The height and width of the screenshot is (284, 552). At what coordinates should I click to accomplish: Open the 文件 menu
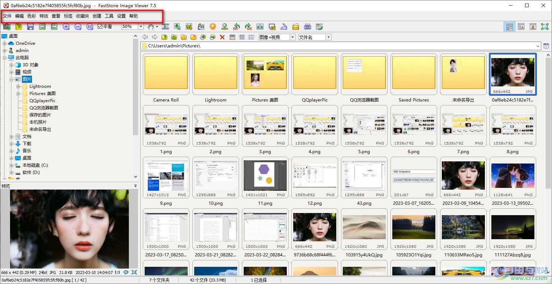point(7,16)
